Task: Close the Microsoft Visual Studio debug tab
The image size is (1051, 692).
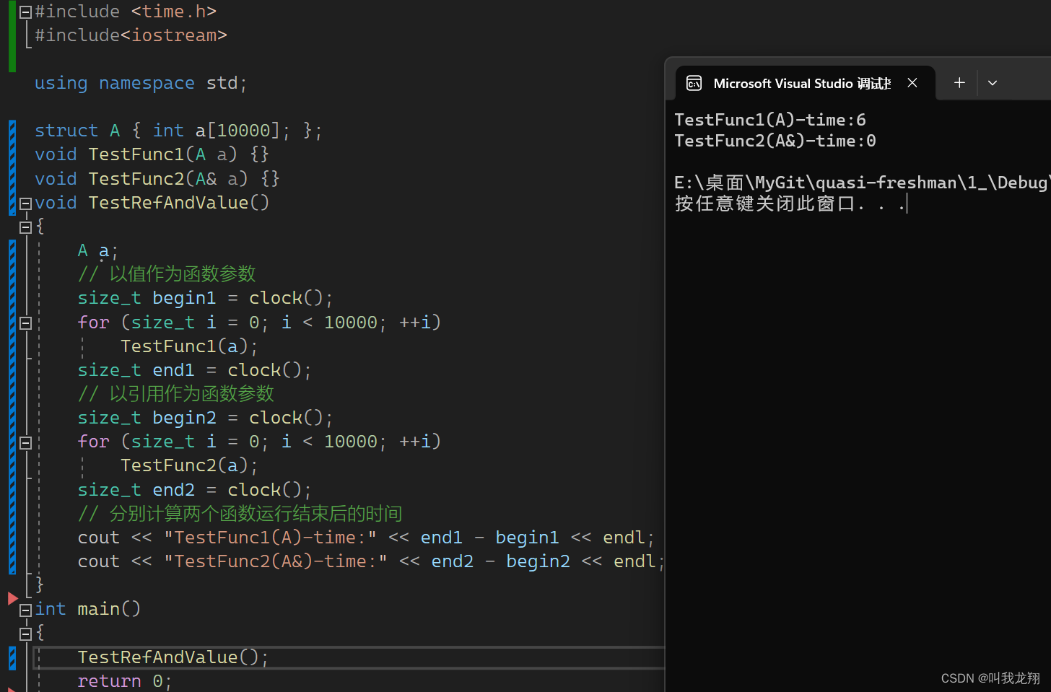Action: [912, 83]
